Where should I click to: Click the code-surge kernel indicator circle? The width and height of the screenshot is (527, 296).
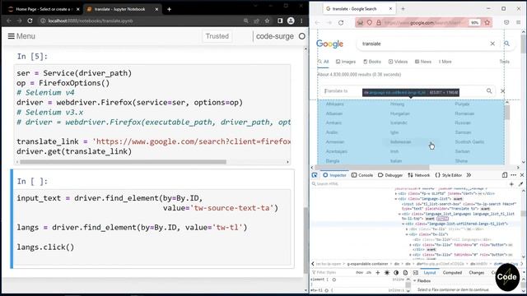[302, 36]
